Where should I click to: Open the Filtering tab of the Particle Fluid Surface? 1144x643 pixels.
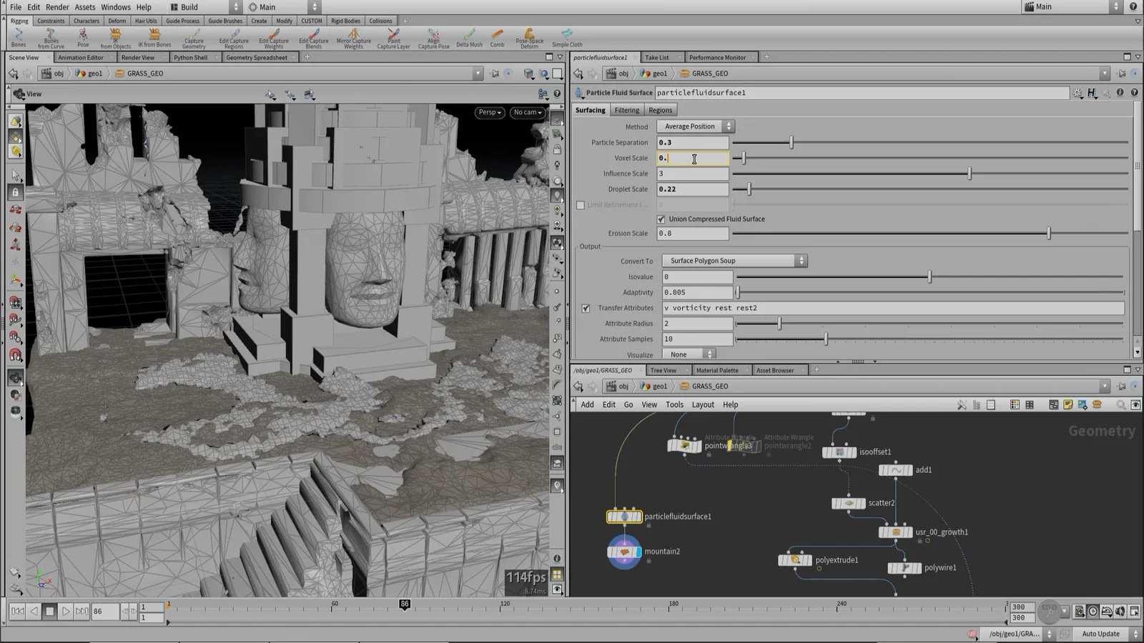[626, 109]
